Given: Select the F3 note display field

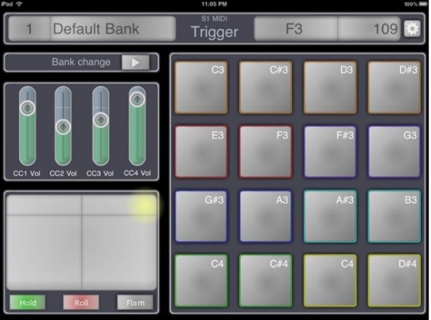Looking at the screenshot, I should (x=296, y=29).
